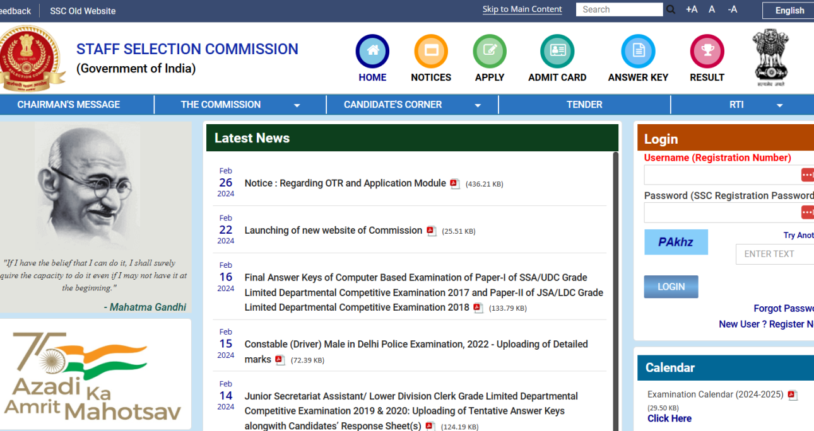Decrease text size with -A
This screenshot has height=431, width=814.
coord(732,9)
